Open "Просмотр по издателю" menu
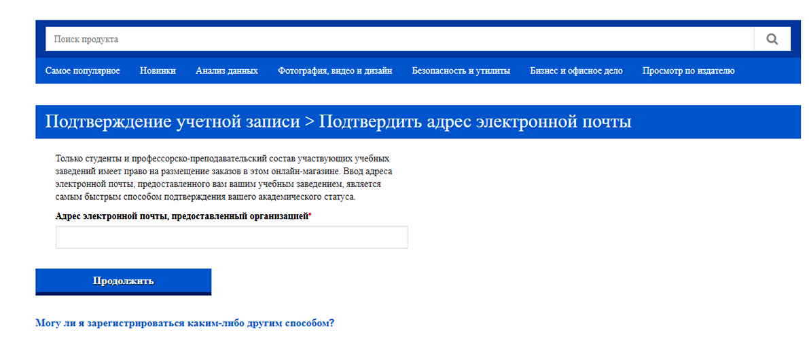Viewport: 809px width, 339px height. point(688,71)
